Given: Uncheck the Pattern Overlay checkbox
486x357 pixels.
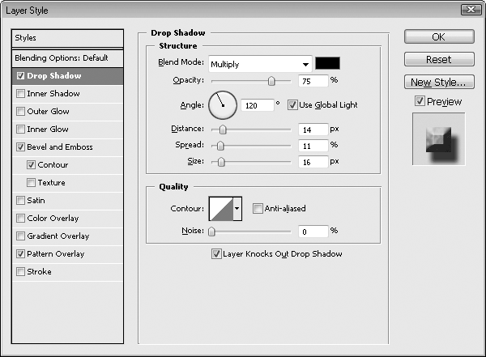Looking at the screenshot, I should [x=20, y=254].
